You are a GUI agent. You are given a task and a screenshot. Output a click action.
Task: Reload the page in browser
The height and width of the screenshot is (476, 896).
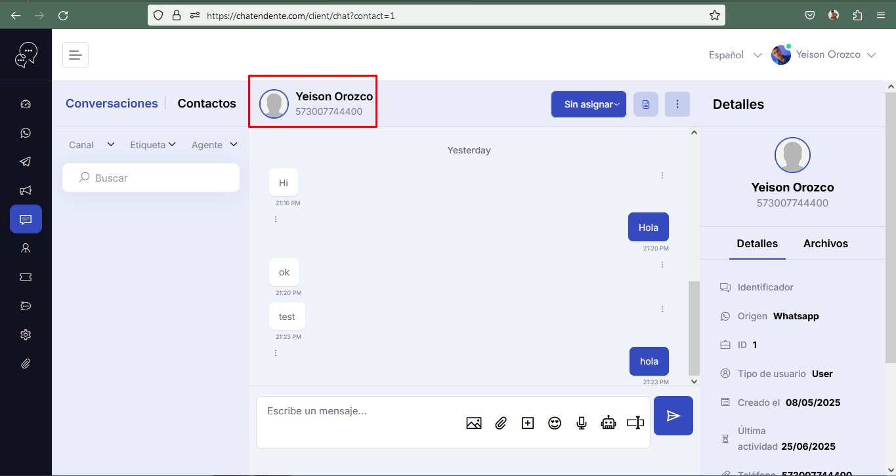63,15
